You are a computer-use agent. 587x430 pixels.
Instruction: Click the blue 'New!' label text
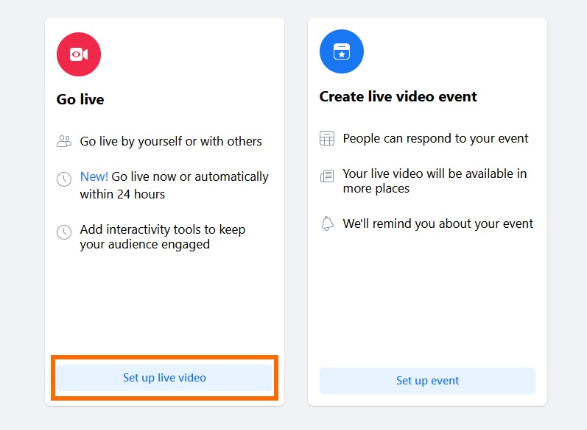point(94,176)
